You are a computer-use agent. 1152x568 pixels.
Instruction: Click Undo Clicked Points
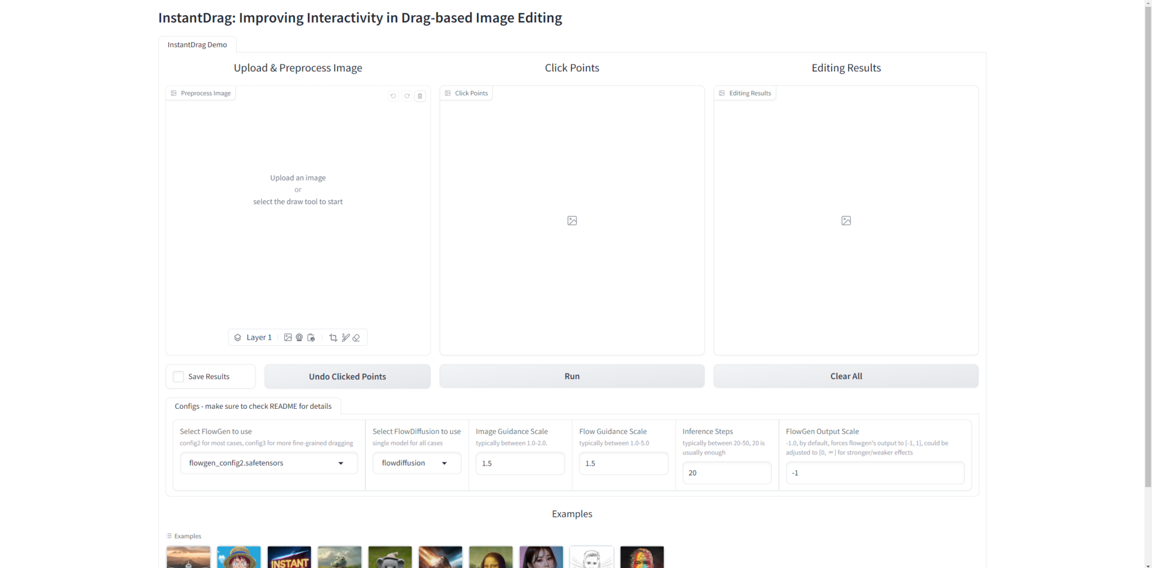point(347,376)
